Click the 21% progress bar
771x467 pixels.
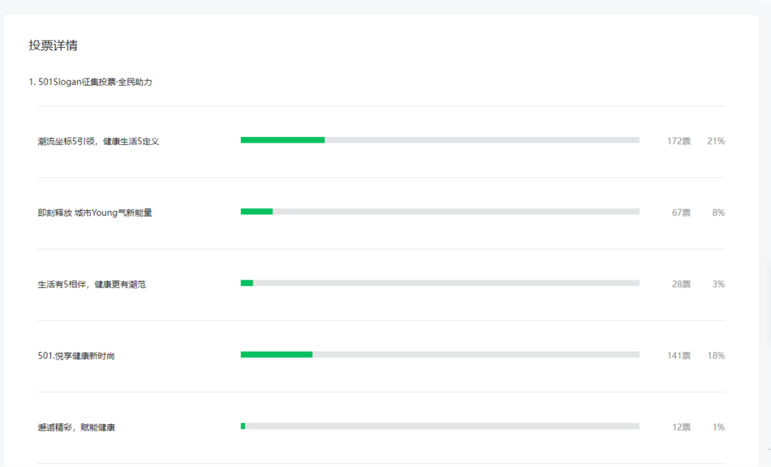coord(440,140)
